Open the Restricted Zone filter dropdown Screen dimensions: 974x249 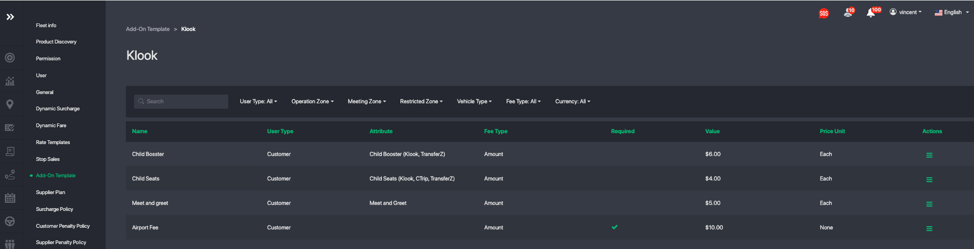point(421,101)
